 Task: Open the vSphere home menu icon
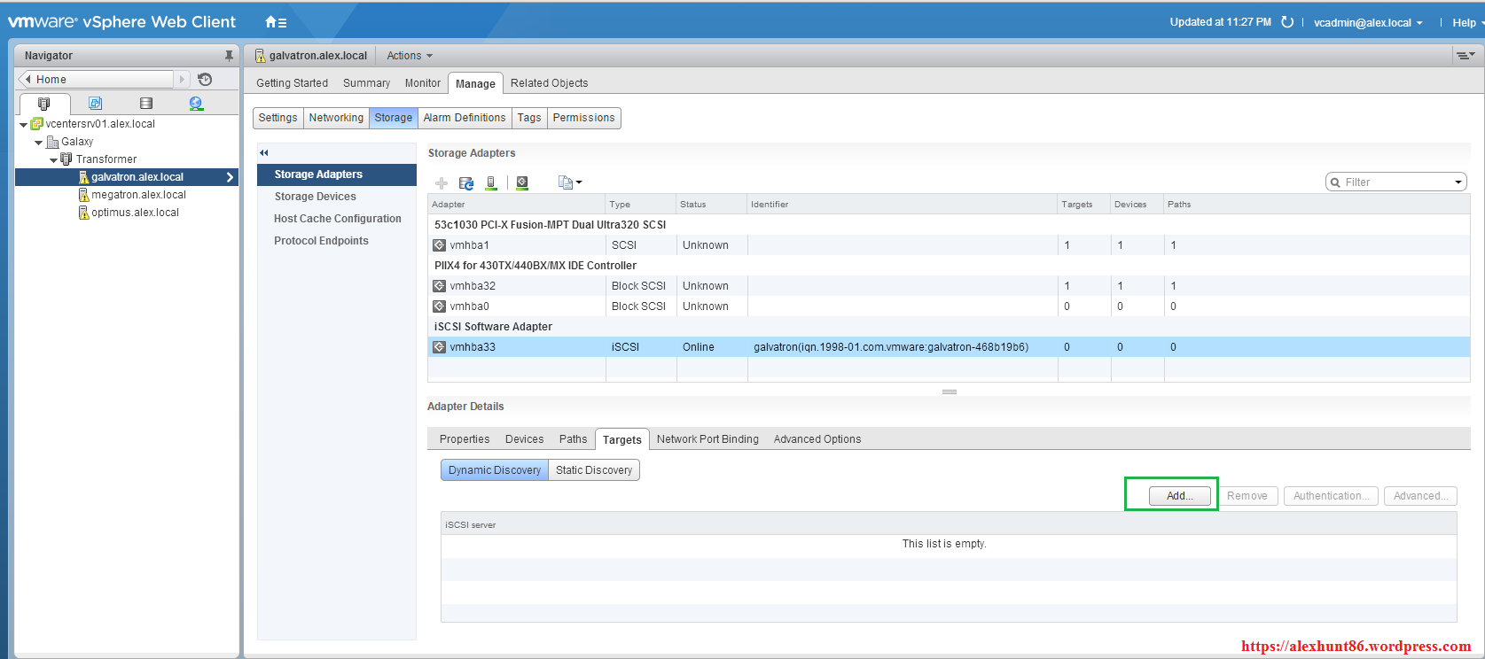click(x=276, y=22)
